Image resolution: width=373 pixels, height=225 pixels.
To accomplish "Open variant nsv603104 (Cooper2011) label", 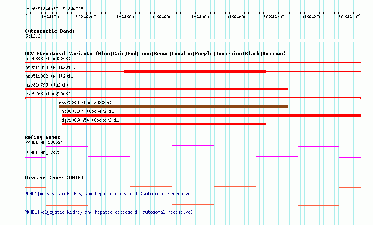I will point(89,111).
